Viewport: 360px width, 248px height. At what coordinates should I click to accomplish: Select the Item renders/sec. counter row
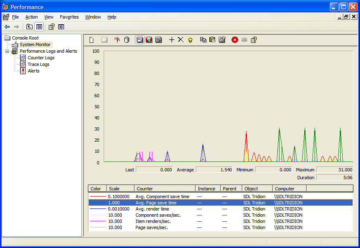click(x=153, y=221)
